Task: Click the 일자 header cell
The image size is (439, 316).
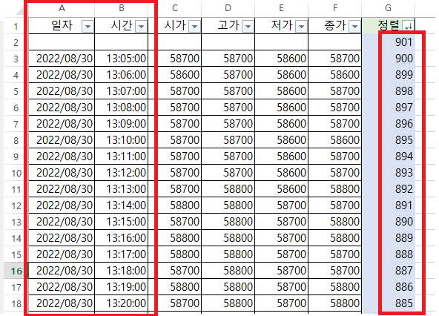Action: click(x=62, y=26)
